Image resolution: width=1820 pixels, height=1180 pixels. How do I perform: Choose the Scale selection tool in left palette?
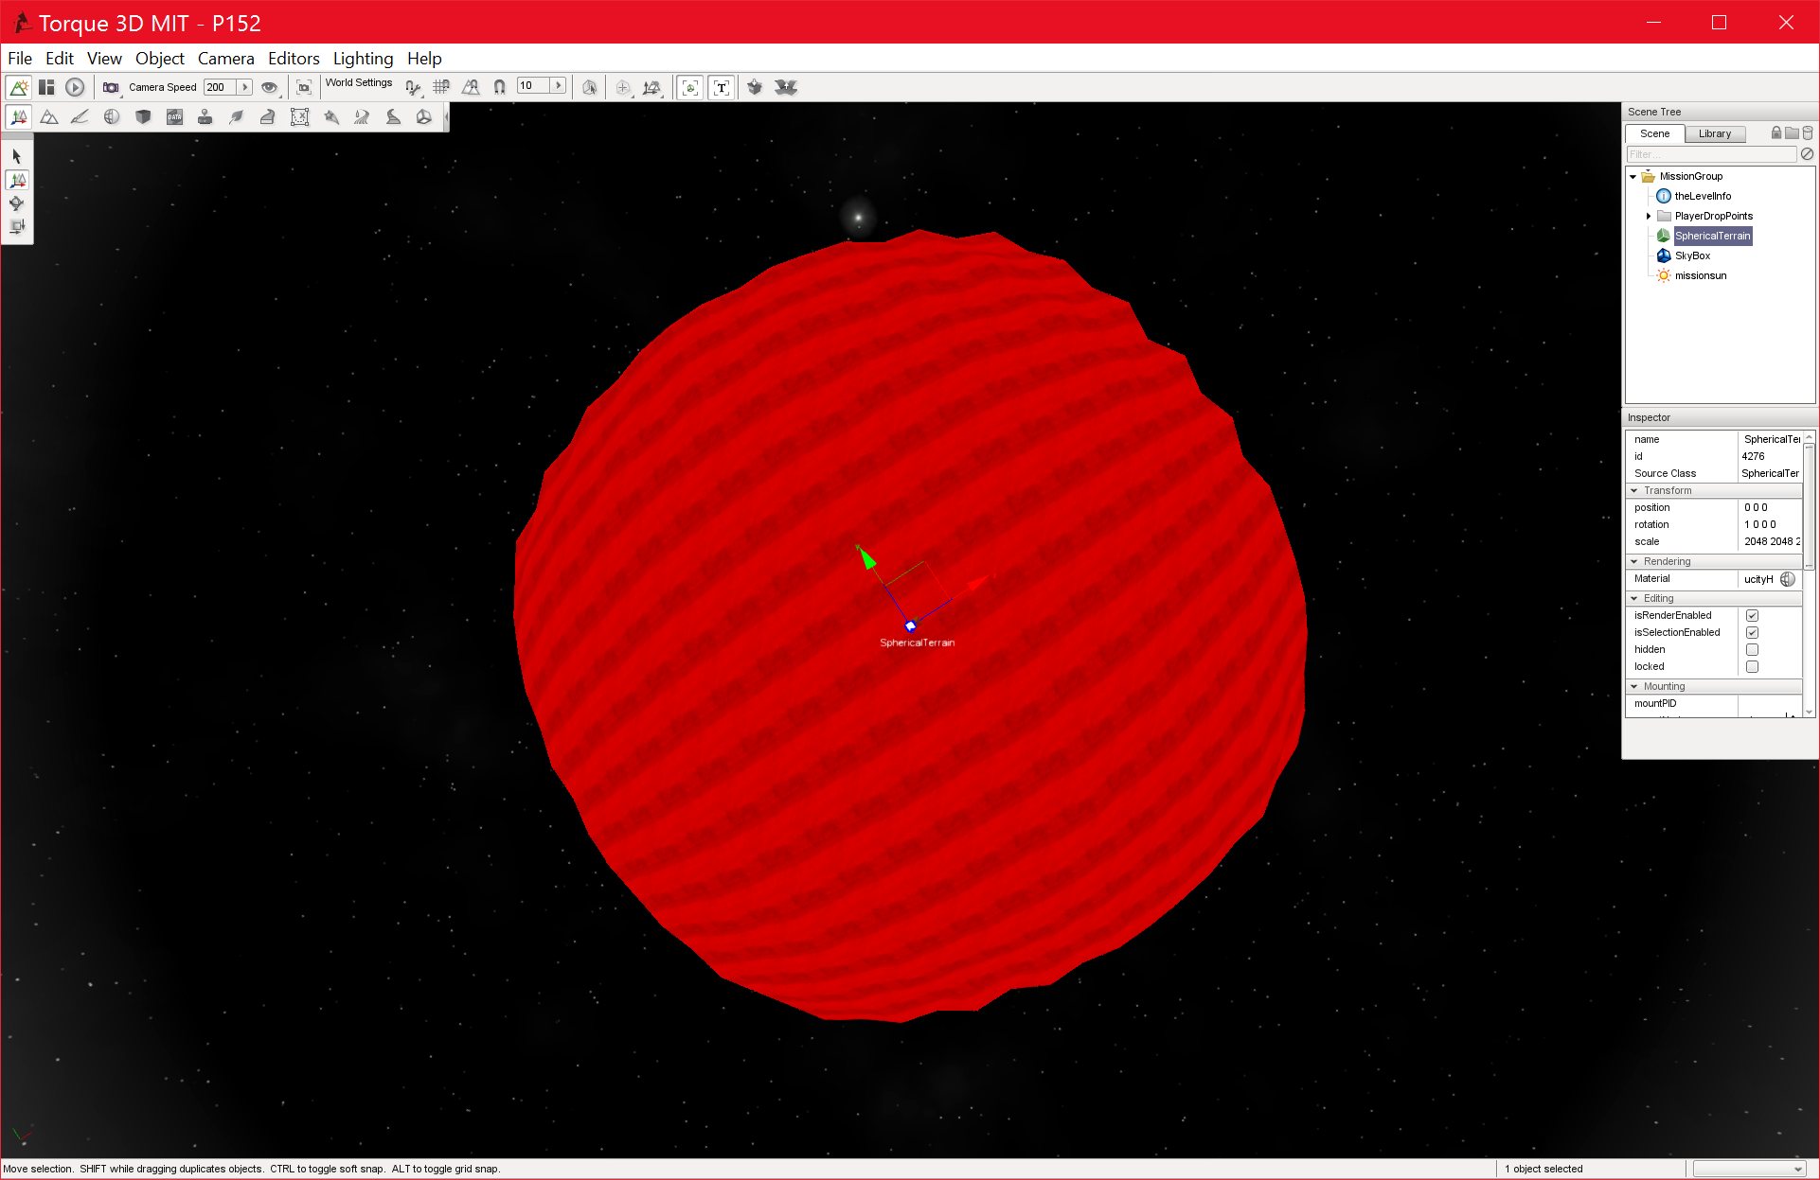[x=17, y=227]
